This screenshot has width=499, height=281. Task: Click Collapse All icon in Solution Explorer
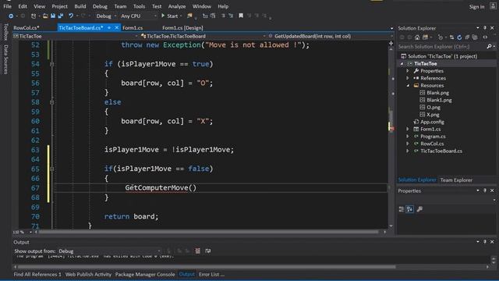467,37
